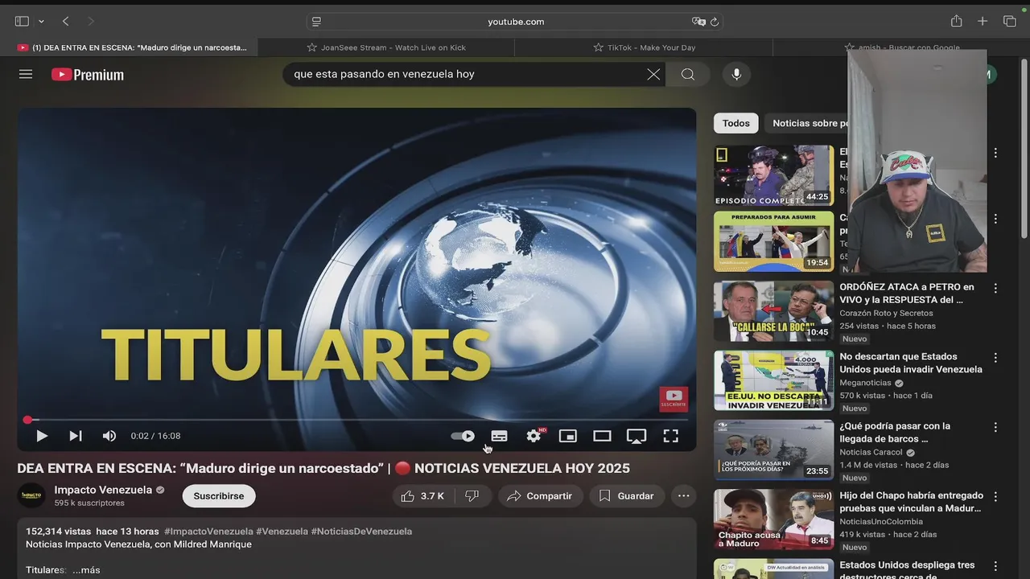The width and height of the screenshot is (1030, 579).
Task: Open the Safari sidebar panel
Action: pos(22,22)
